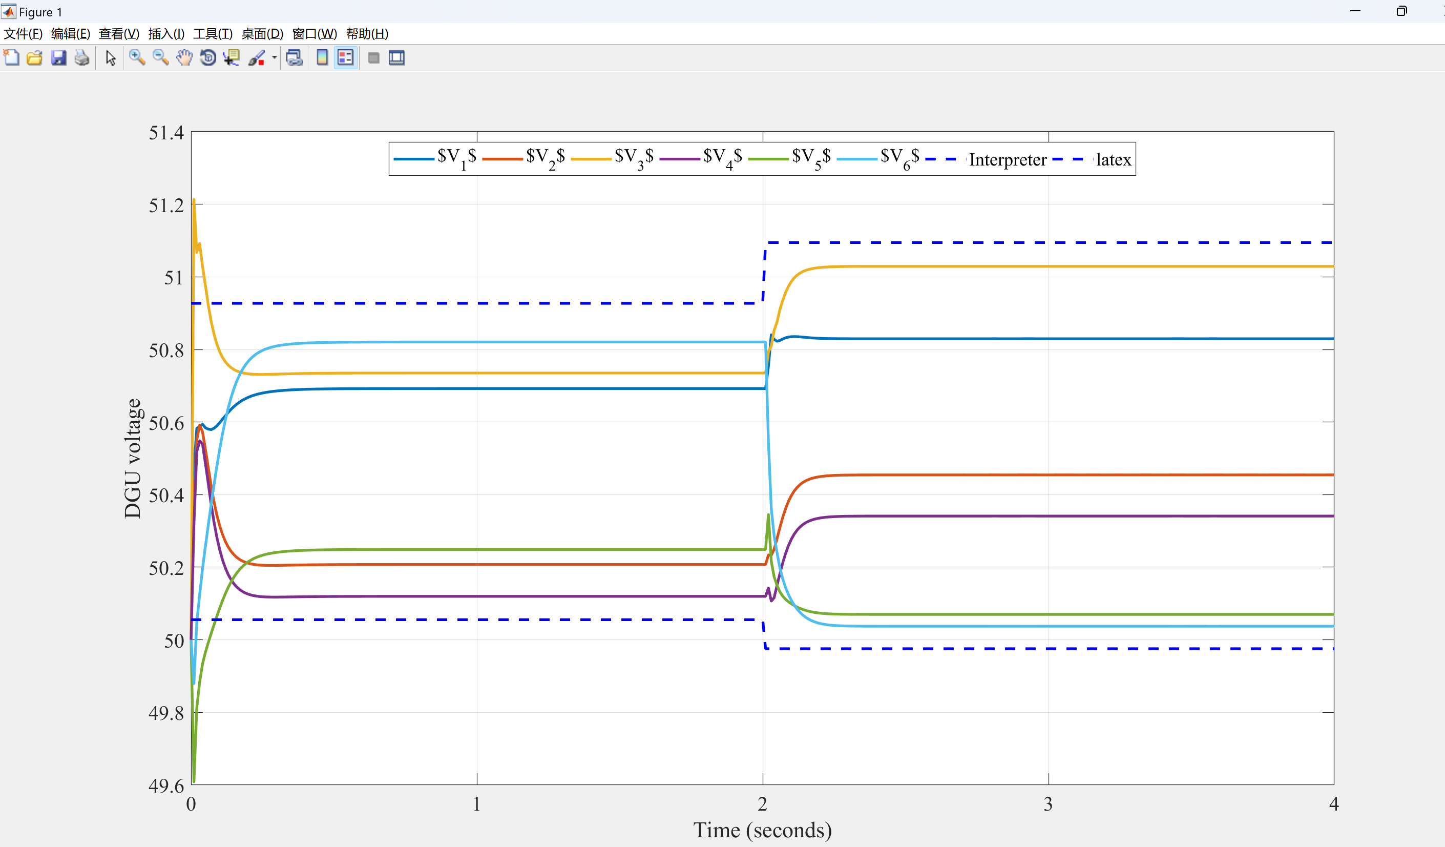
Task: Open a file with the folder icon
Action: (x=35, y=58)
